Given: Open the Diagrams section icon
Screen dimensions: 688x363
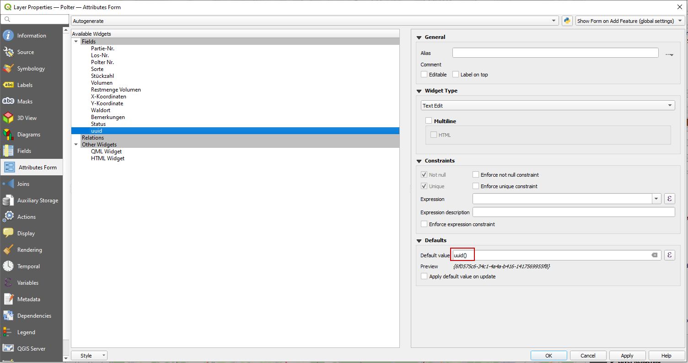Looking at the screenshot, I should coord(8,135).
